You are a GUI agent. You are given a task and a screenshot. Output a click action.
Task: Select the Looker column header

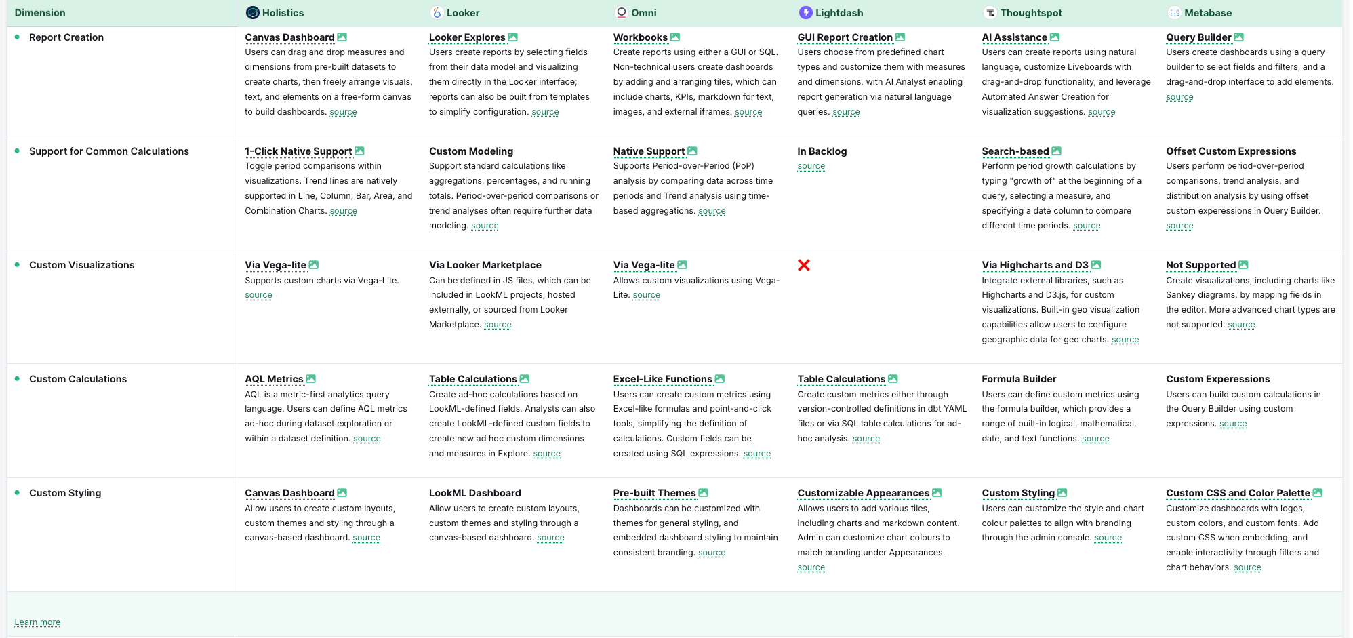pos(463,13)
